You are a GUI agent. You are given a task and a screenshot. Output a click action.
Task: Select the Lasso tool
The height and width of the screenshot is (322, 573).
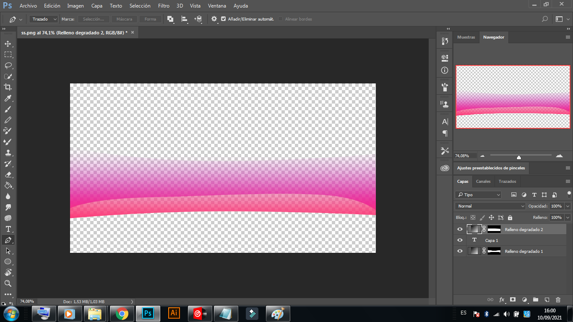pyautogui.click(x=8, y=65)
